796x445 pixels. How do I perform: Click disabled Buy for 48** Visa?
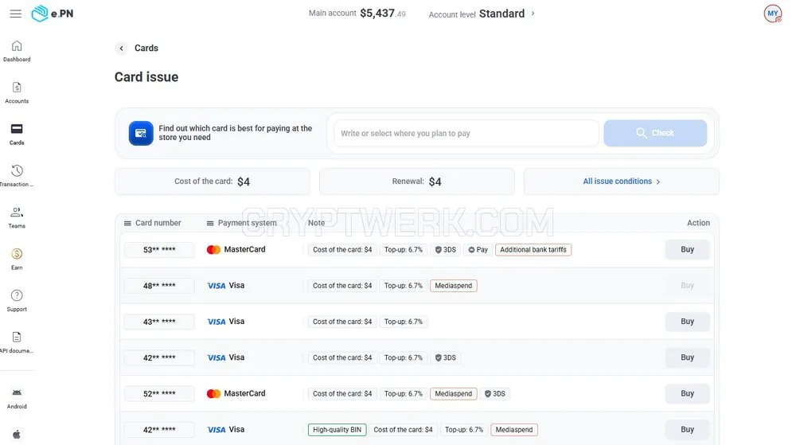click(x=687, y=286)
